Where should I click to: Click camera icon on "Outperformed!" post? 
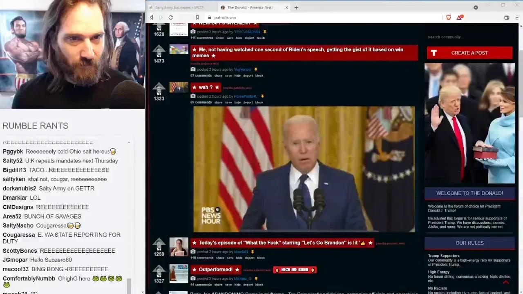(193, 278)
